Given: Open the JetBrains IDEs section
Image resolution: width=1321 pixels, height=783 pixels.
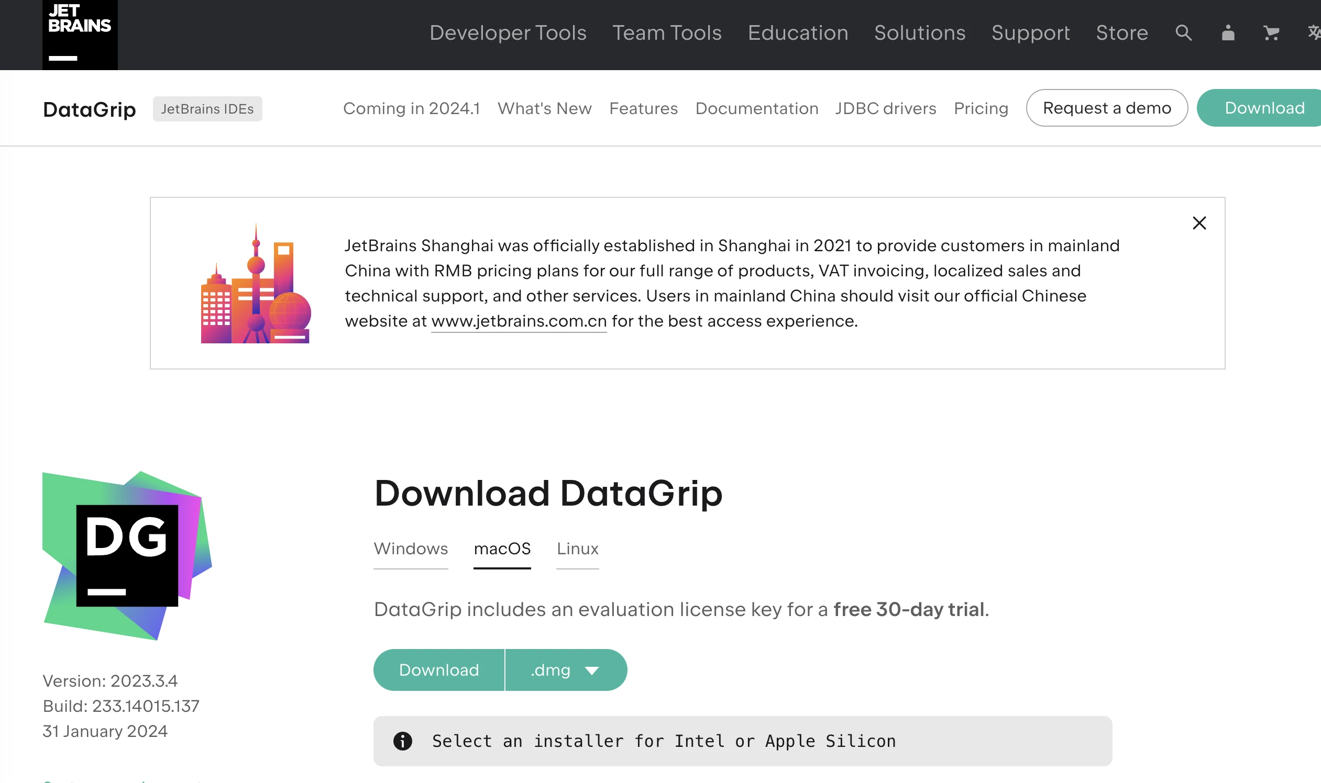Looking at the screenshot, I should (x=206, y=108).
